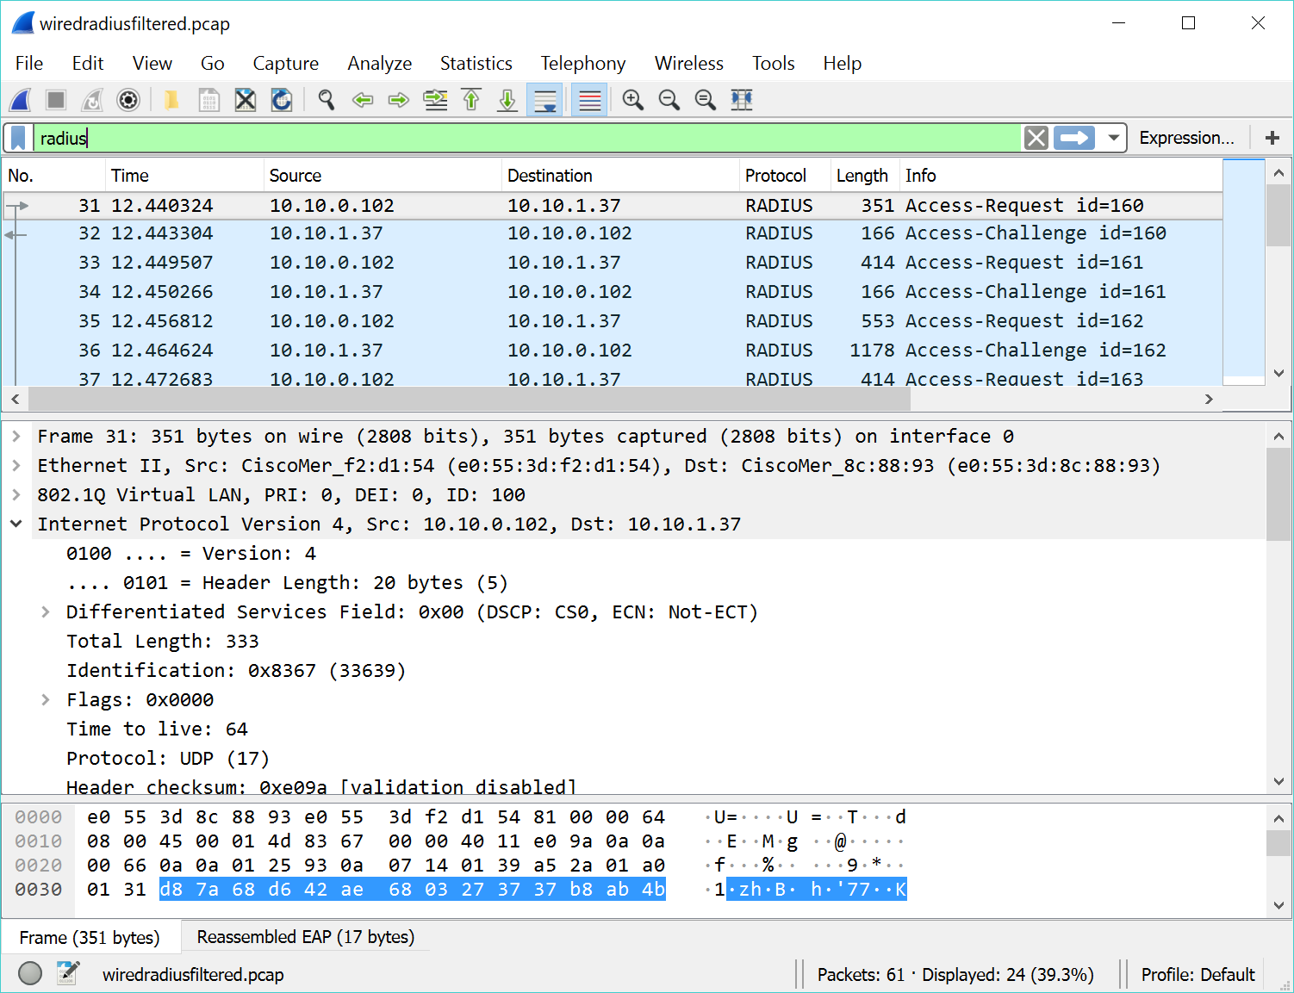Collapse the Internet Protocol Version 4 section
This screenshot has height=993, width=1294.
(x=16, y=524)
